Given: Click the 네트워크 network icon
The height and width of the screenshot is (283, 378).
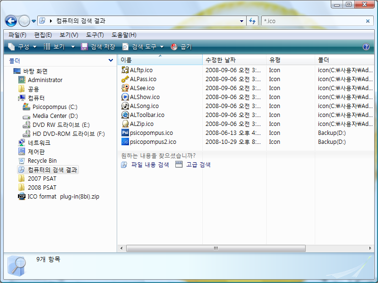Looking at the screenshot, I should pyautogui.click(x=22, y=142).
